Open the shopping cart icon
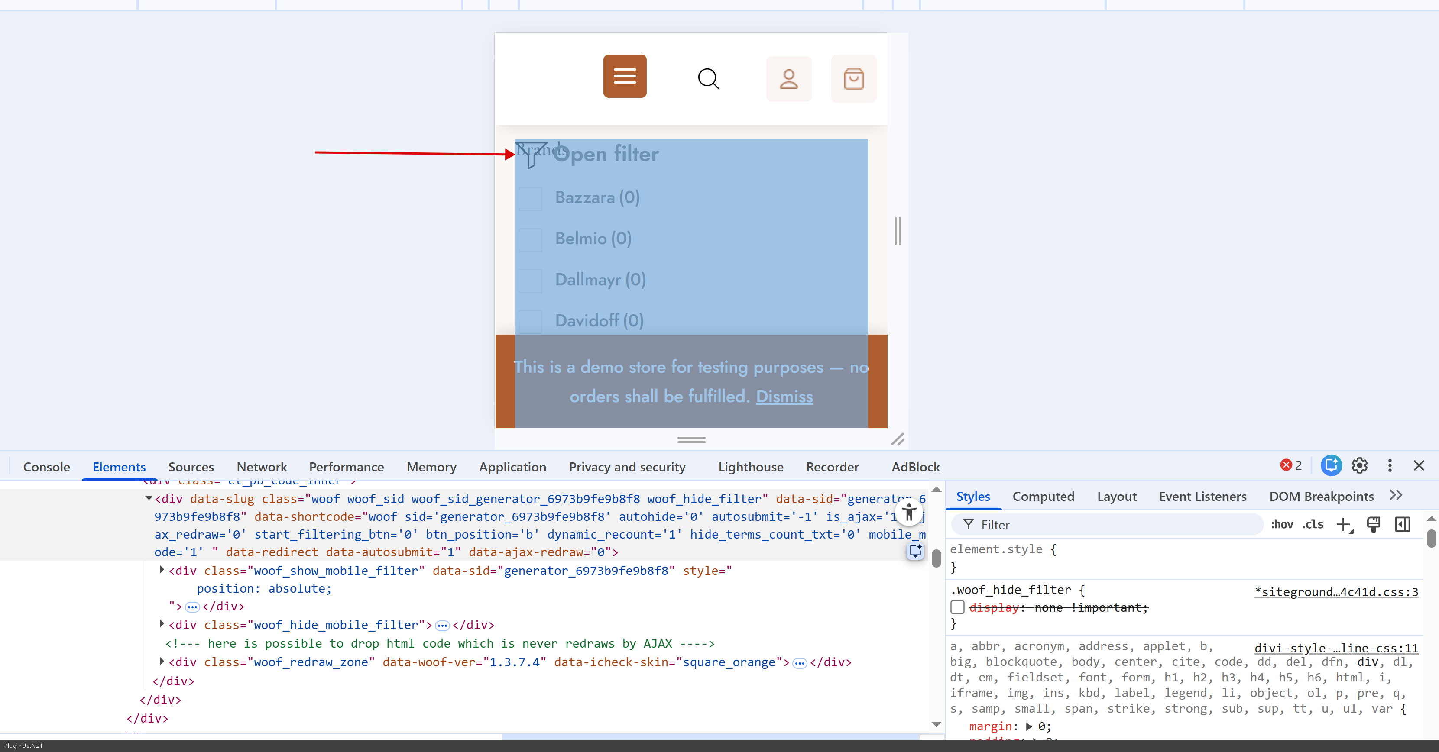The width and height of the screenshot is (1439, 752). coord(853,79)
